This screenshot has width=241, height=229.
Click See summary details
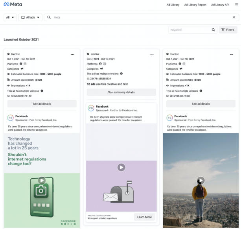pos(121,92)
